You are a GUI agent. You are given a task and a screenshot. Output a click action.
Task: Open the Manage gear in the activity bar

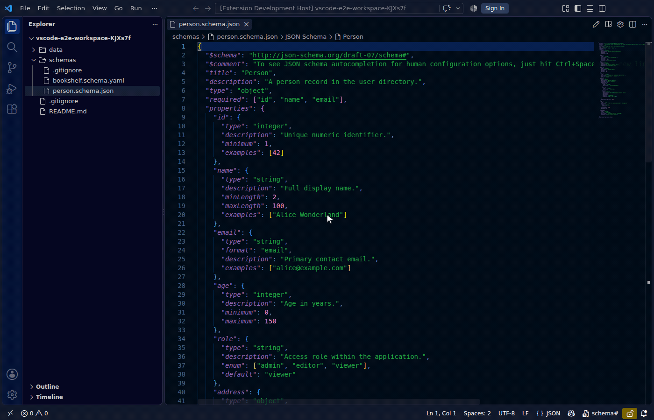[12, 395]
